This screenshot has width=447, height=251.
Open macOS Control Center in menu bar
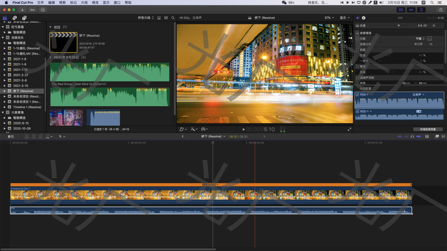pyautogui.click(x=439, y=3)
